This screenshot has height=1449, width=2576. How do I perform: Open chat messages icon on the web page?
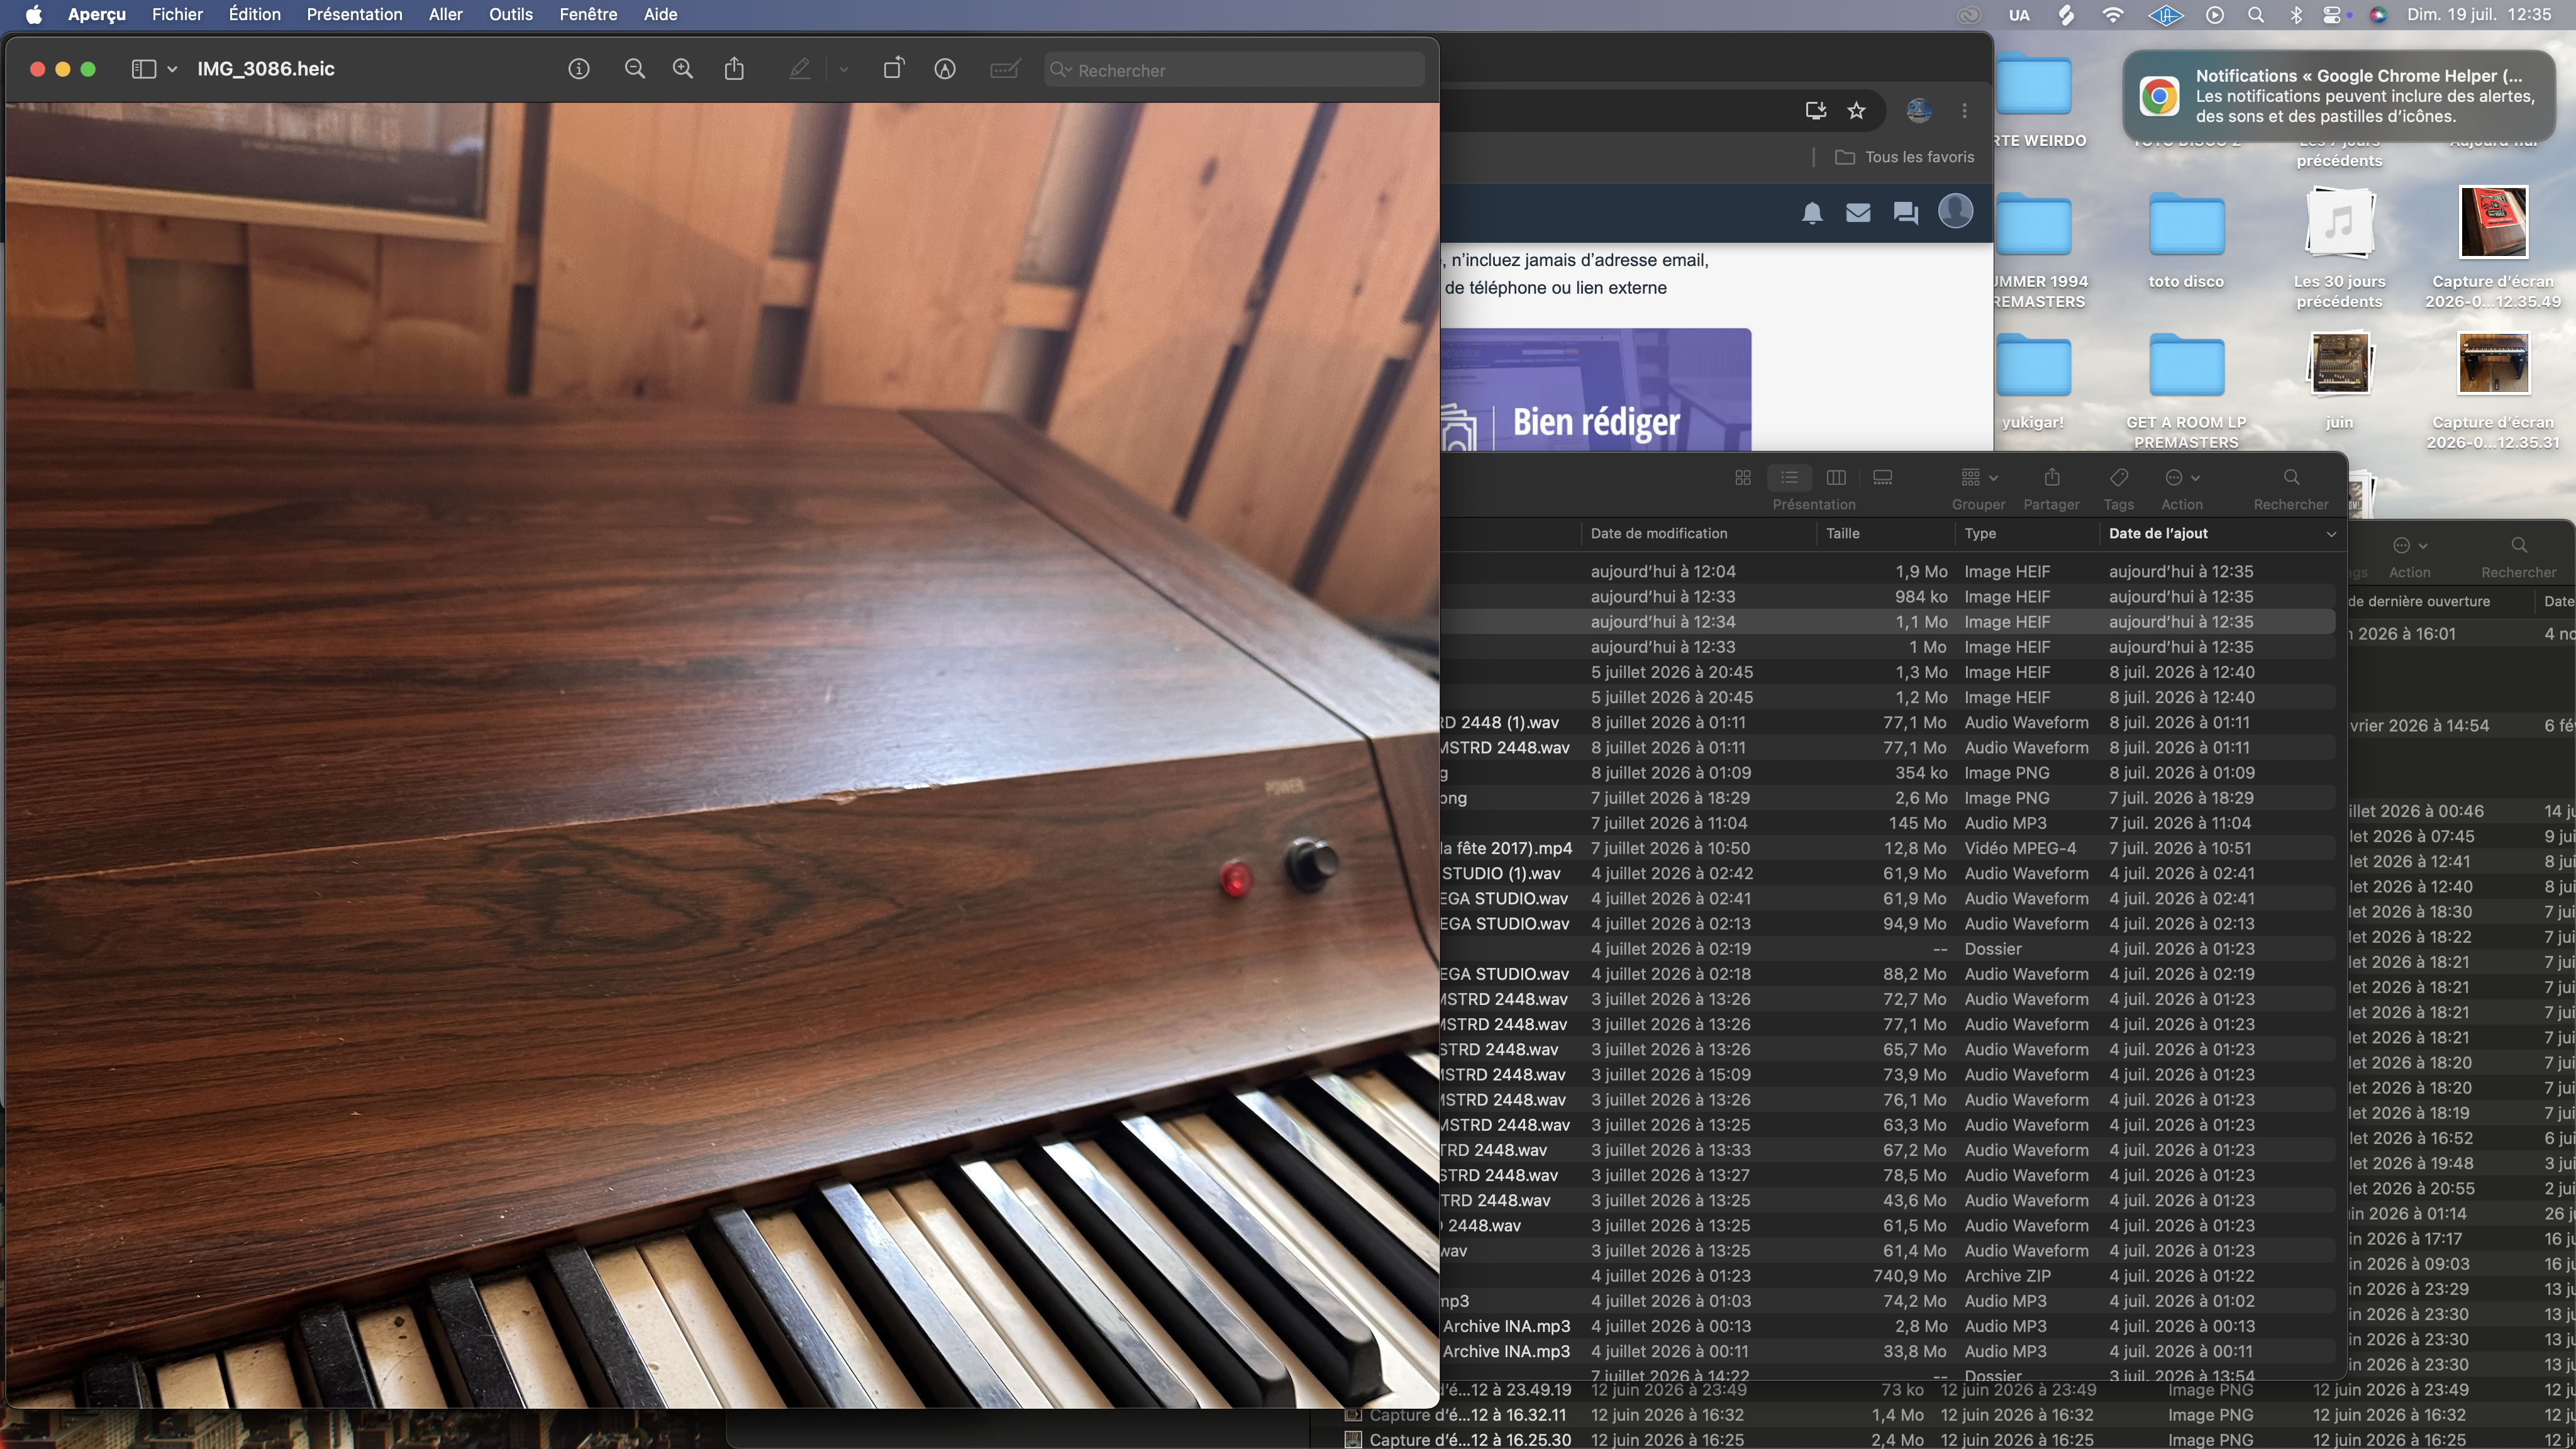tap(1905, 213)
